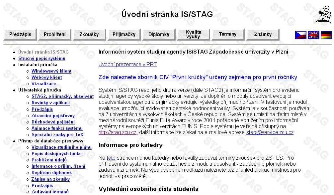The height and width of the screenshot is (195, 334).
Task: Open Popis dostupných funkcí link
Action: click(57, 153)
